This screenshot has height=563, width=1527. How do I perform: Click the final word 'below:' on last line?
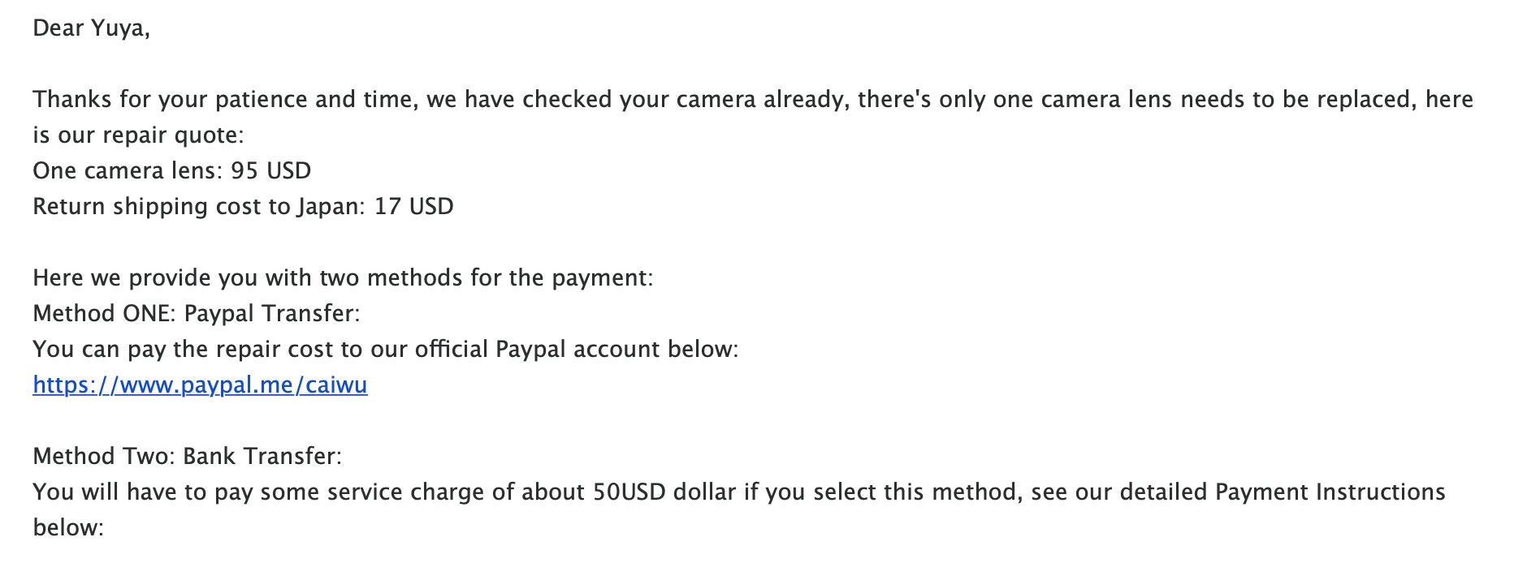[x=68, y=528]
